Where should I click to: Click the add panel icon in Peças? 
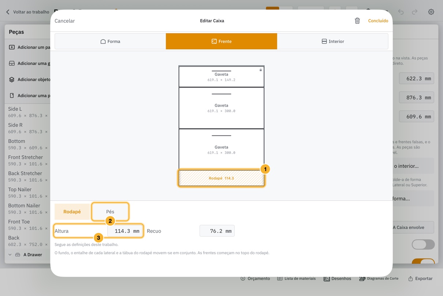click(x=12, y=47)
